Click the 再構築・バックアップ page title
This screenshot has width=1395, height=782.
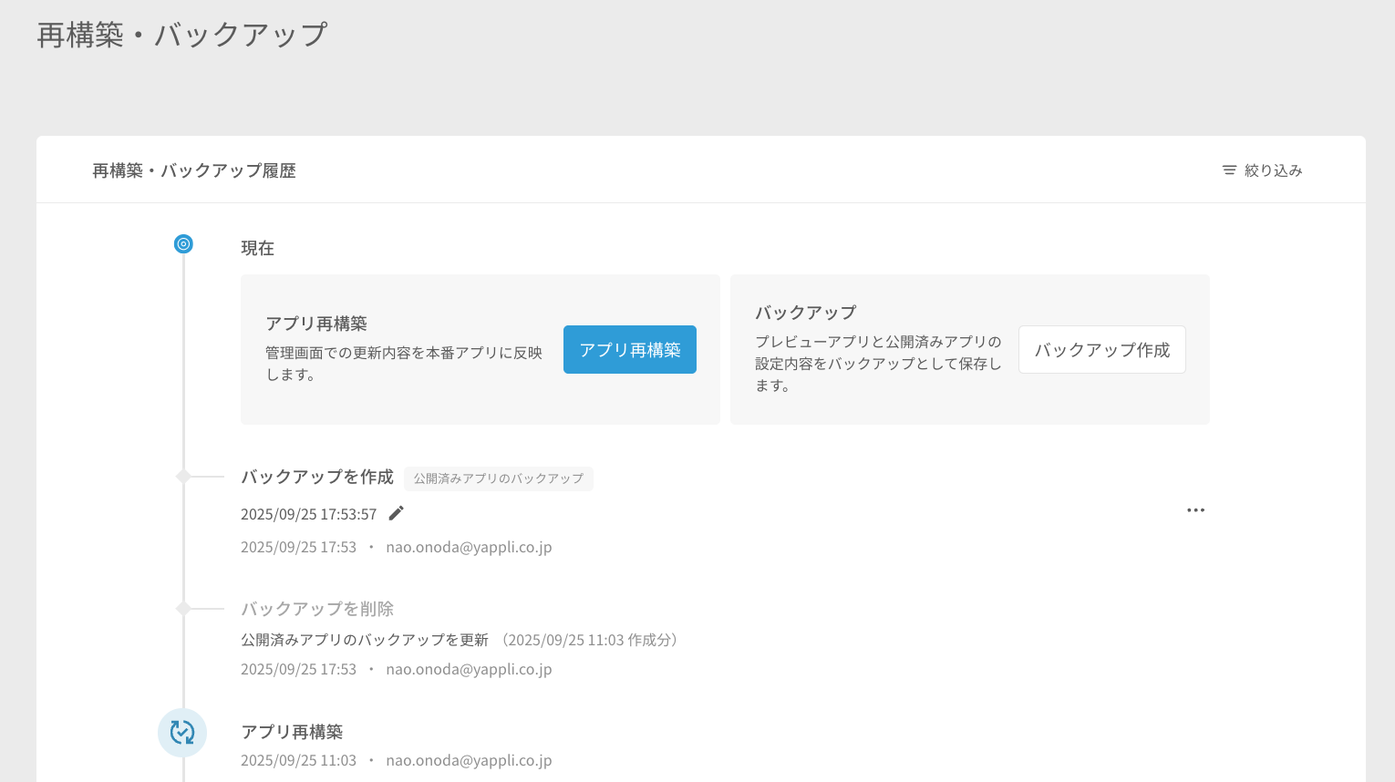[x=182, y=35]
